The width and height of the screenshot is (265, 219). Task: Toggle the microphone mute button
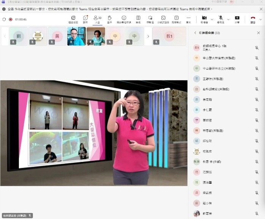[x=221, y=19]
